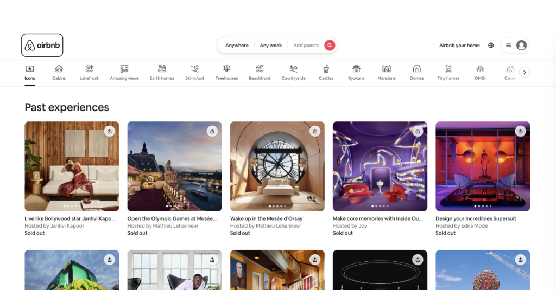Open Live like Bollywood star listing title
The image size is (556, 290).
pyautogui.click(x=70, y=218)
